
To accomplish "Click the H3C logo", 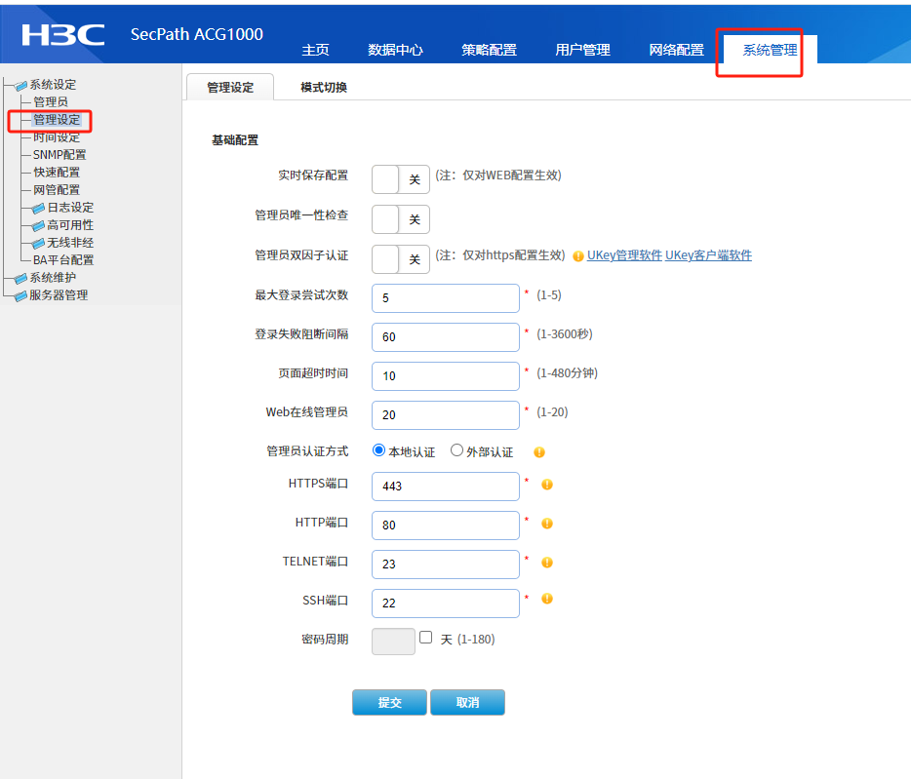I will [63, 35].
